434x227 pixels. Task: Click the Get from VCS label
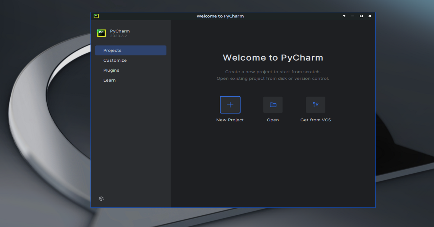pos(316,120)
